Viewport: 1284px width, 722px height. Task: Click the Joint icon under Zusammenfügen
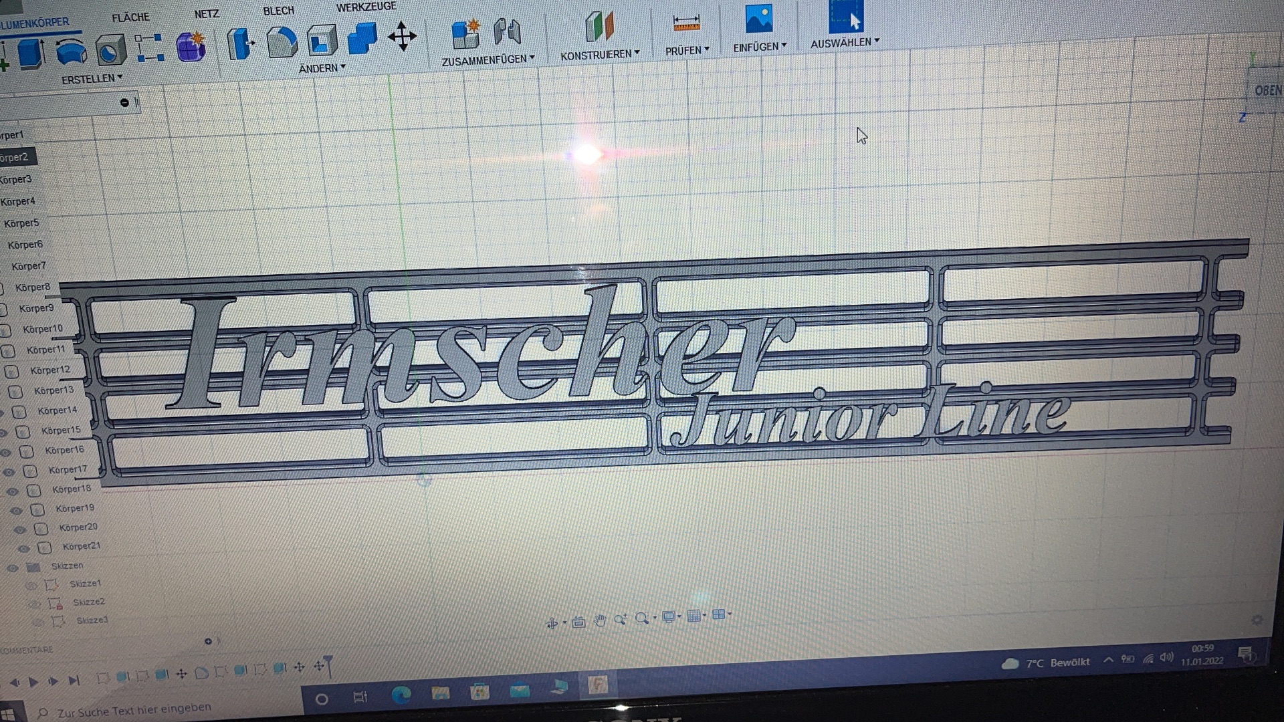point(507,31)
